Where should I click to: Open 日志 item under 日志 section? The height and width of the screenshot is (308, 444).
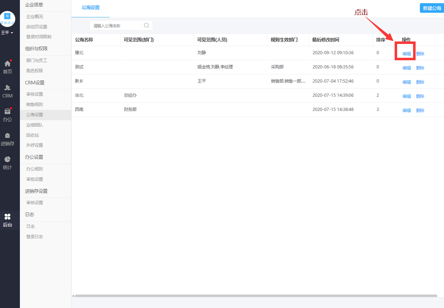31,226
